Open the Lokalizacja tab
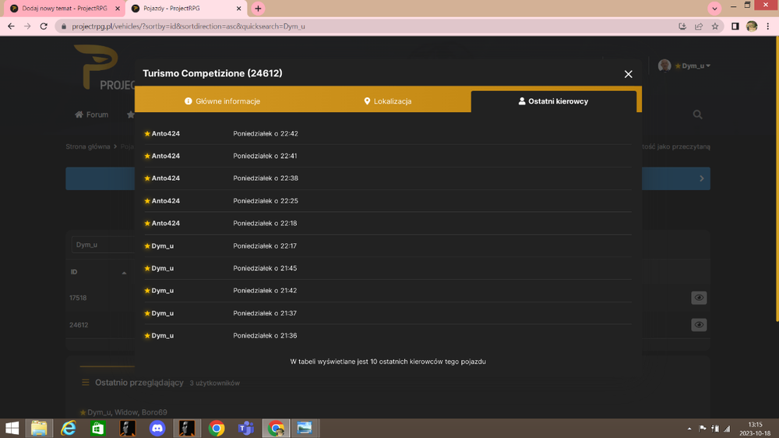The width and height of the screenshot is (779, 438). [x=387, y=101]
